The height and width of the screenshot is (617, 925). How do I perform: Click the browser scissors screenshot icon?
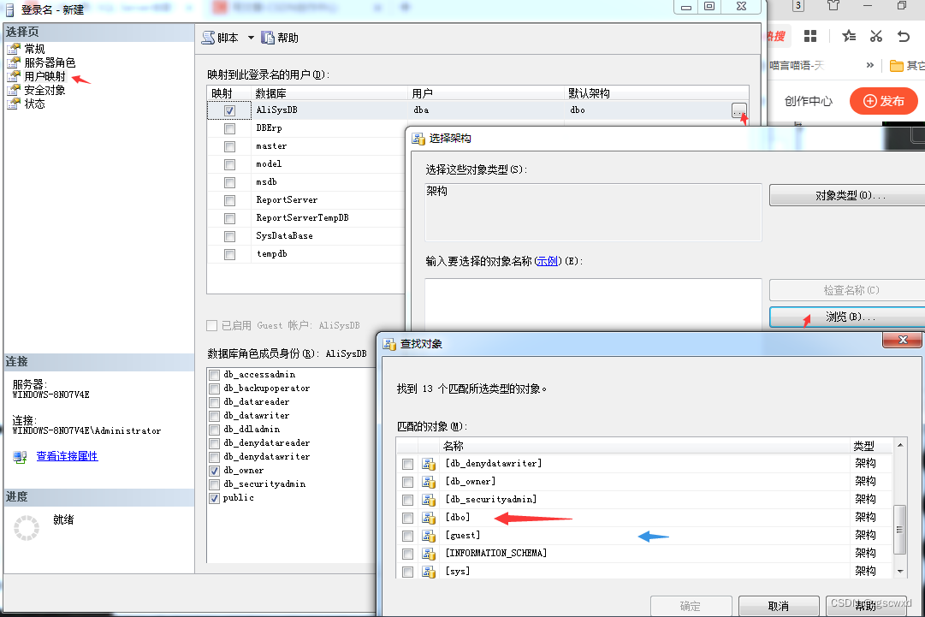click(876, 36)
